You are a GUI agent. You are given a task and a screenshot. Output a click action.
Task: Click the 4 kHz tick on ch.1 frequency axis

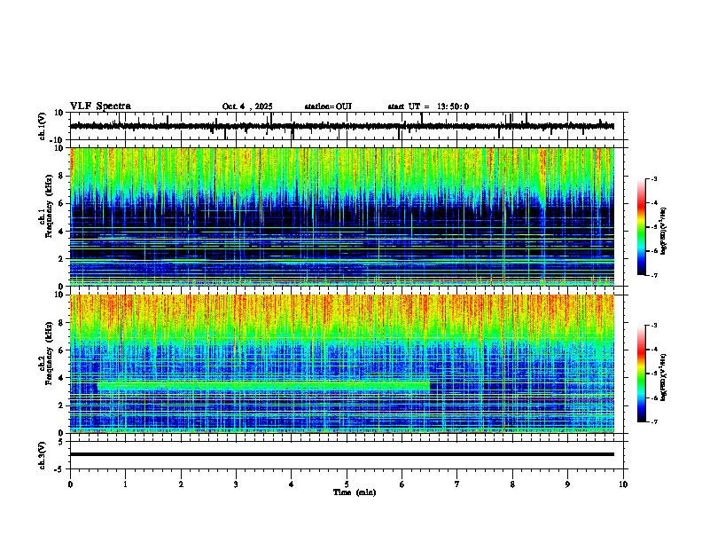pos(61,232)
